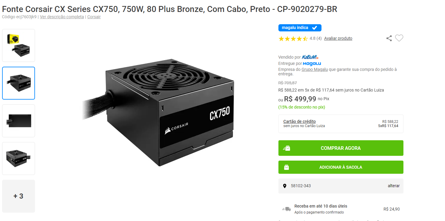Click the location pin icon by CEP
This screenshot has height=221, width=445.
pos(285,186)
